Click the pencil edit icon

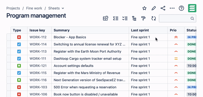coord(154,8)
